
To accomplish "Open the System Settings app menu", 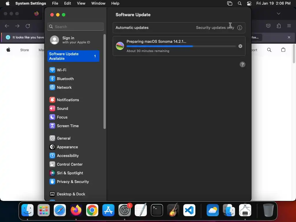I will pos(31,3).
